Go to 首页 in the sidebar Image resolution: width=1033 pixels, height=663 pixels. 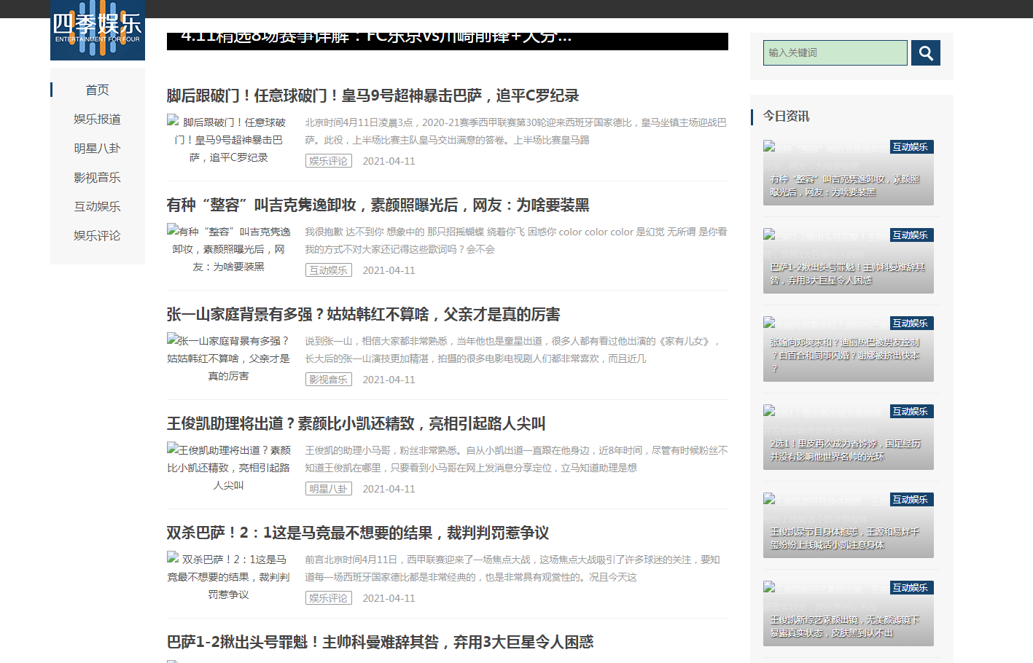click(98, 90)
